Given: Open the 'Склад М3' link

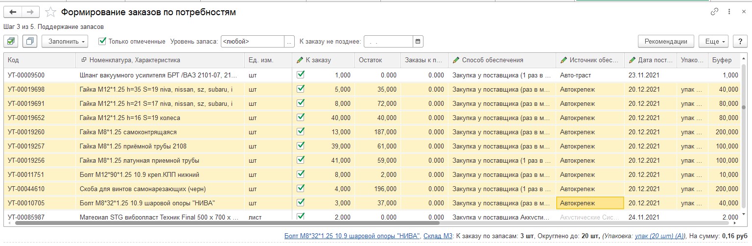Looking at the screenshot, I should click(x=437, y=236).
